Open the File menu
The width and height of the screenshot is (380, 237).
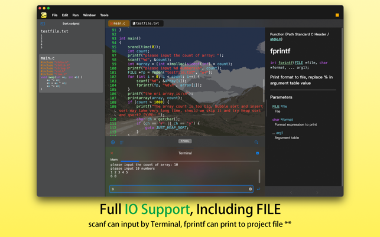[54, 15]
